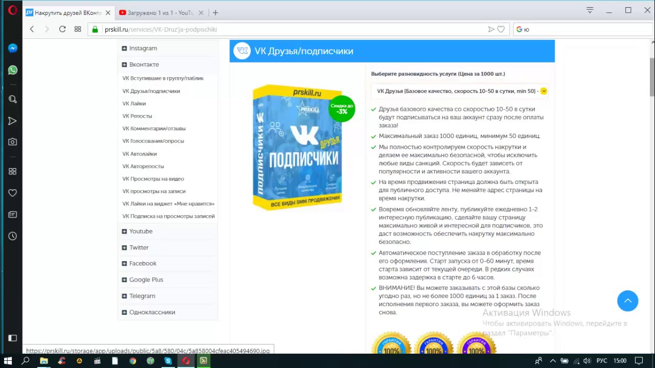Open sidebar bookmarks heart icon
This screenshot has height=368, width=655.
pos(13,193)
